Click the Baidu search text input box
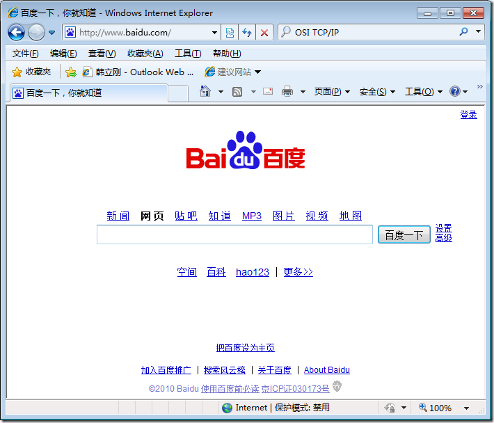494x423 pixels. click(x=234, y=234)
